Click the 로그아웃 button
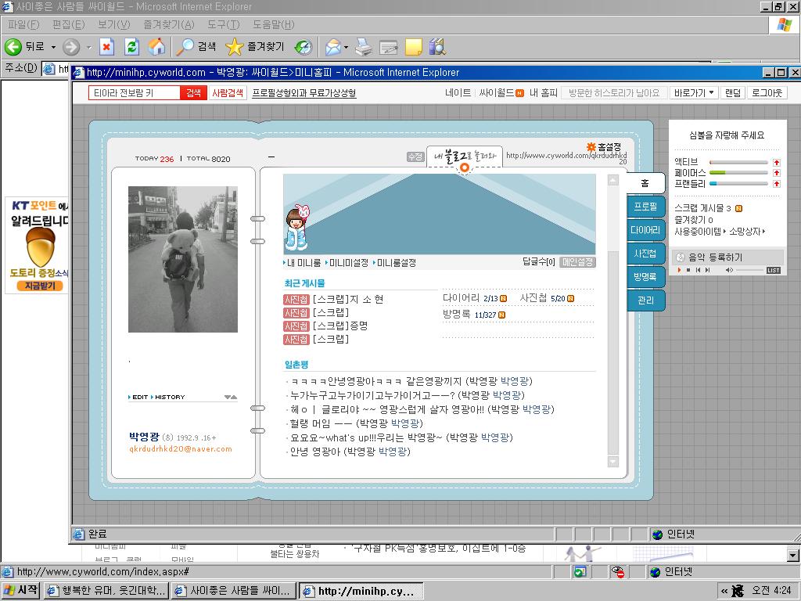This screenshot has width=801, height=601. (767, 92)
